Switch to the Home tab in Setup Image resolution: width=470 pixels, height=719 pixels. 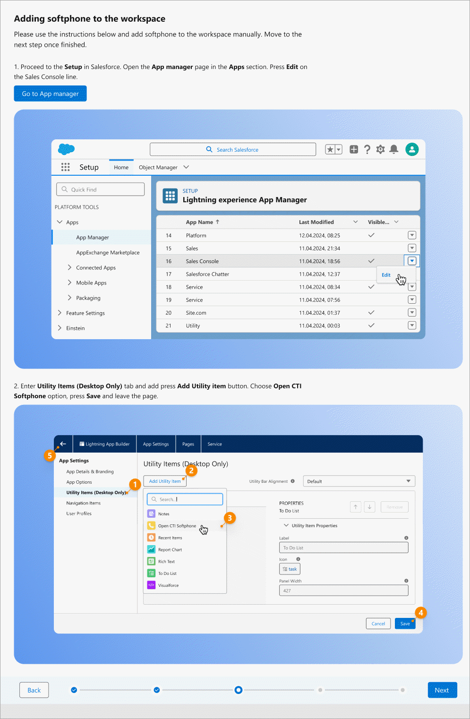[x=121, y=167]
